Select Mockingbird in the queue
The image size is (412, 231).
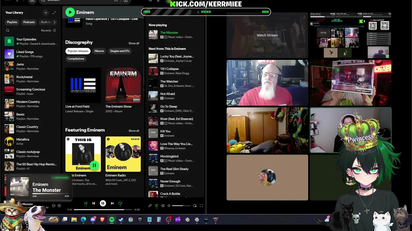(175, 158)
